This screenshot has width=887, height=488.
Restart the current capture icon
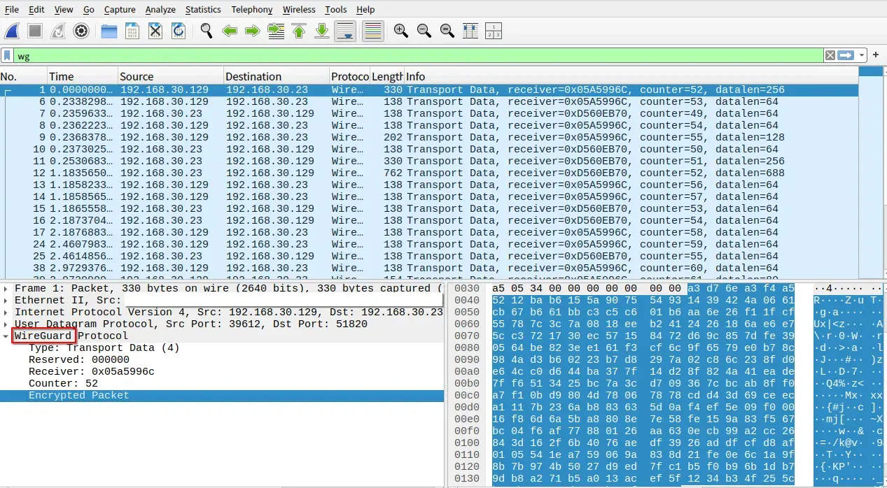click(x=58, y=31)
